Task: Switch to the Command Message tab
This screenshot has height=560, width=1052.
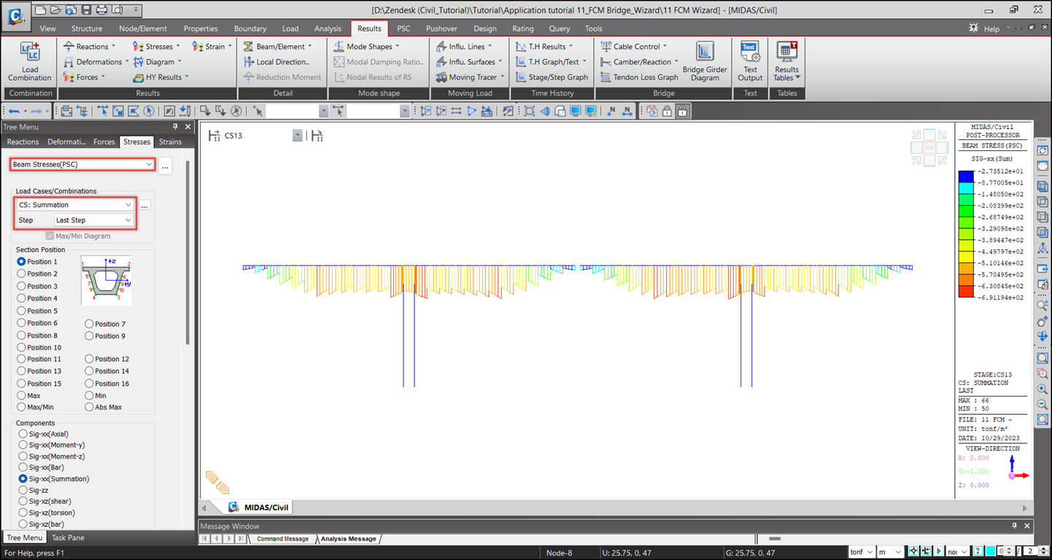Action: [282, 539]
